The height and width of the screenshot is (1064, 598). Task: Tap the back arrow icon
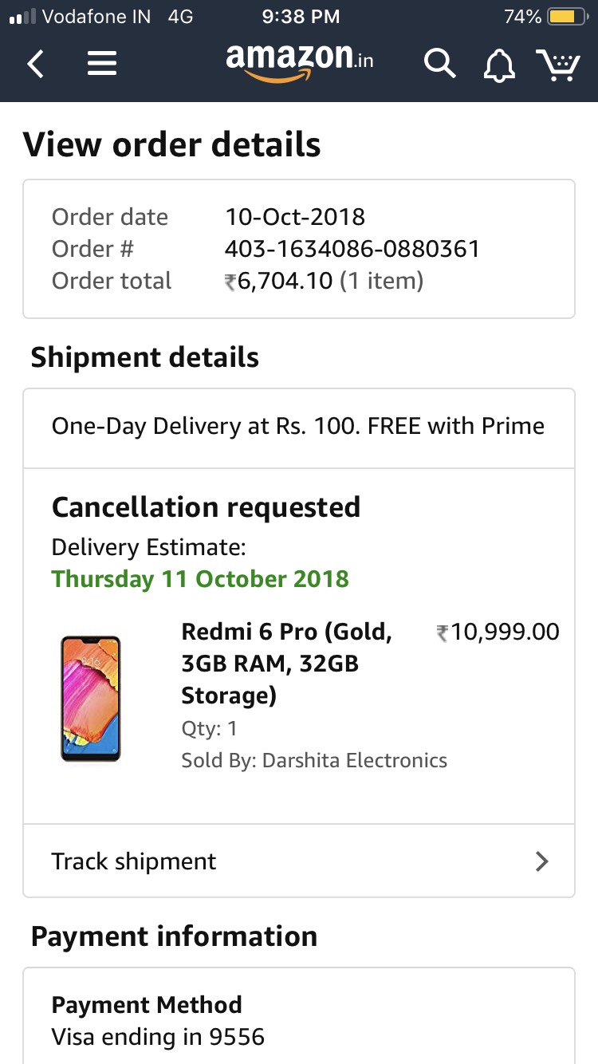[35, 64]
